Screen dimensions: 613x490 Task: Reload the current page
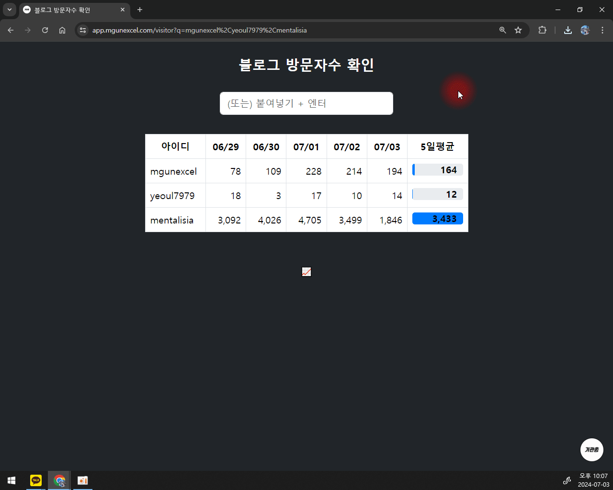click(x=45, y=30)
